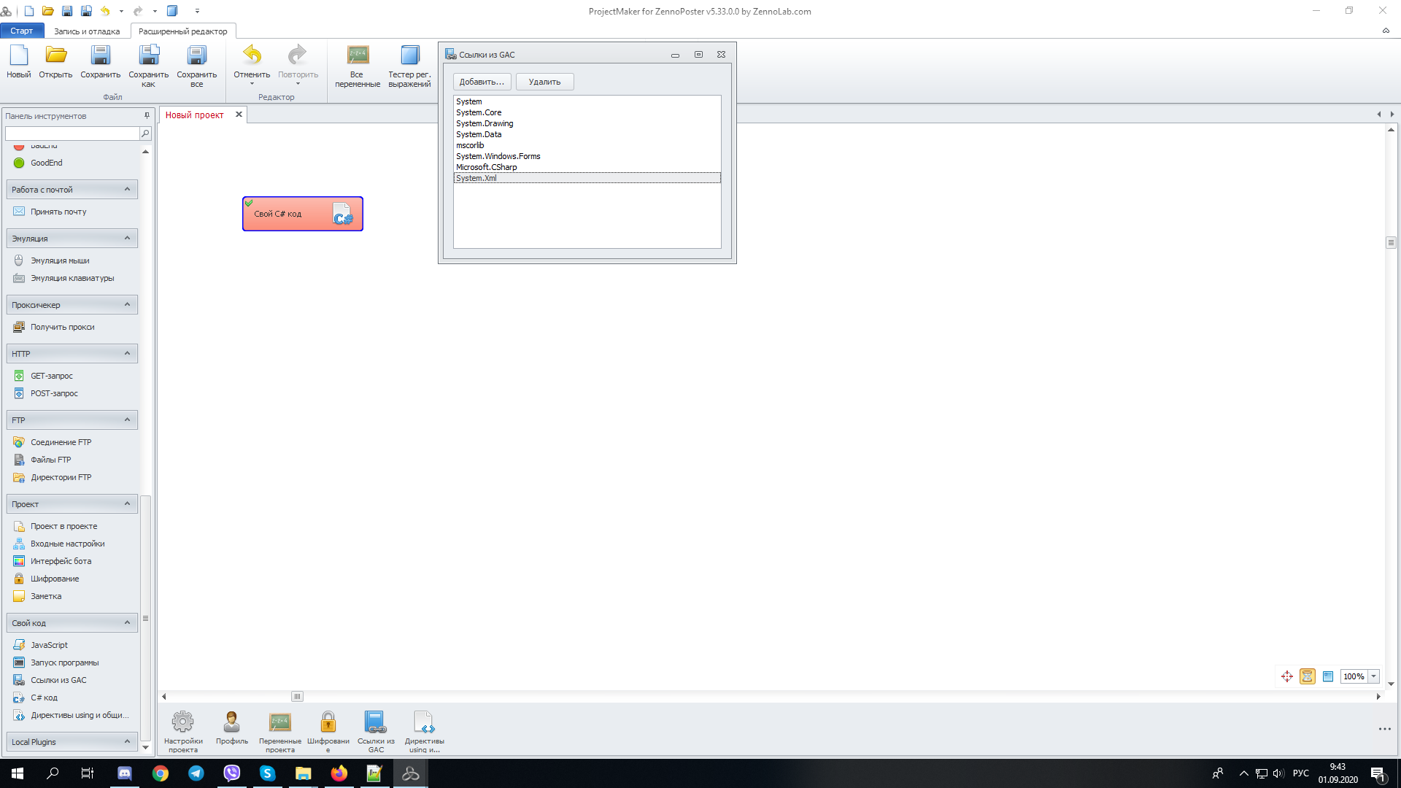Collapse the FTP section in toolbox

[127, 420]
